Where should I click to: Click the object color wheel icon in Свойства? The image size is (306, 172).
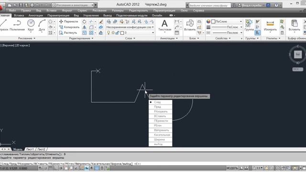(208, 21)
